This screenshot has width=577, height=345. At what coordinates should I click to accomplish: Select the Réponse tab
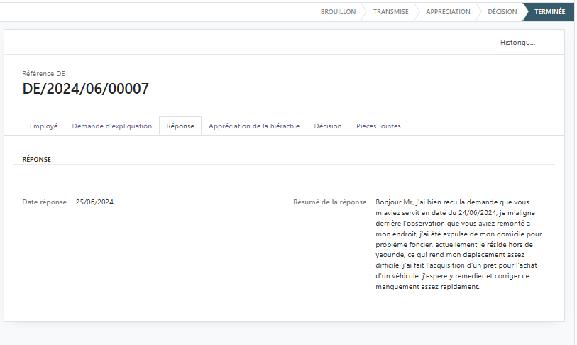(180, 126)
